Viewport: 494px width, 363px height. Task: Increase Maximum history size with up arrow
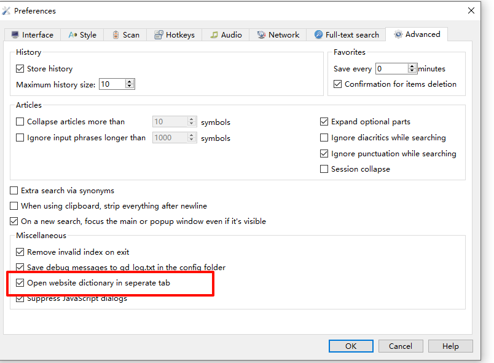click(130, 82)
